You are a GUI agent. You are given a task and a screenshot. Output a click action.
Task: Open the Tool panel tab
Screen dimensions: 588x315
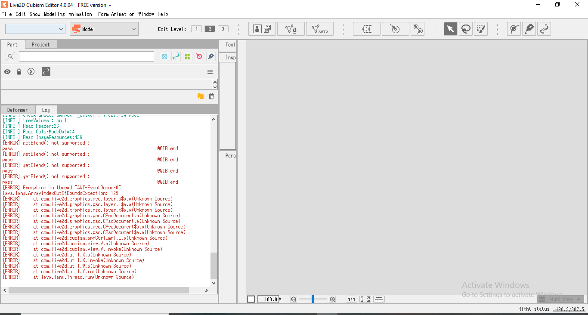click(x=228, y=45)
